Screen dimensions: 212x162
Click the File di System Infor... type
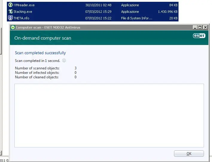click(137, 18)
